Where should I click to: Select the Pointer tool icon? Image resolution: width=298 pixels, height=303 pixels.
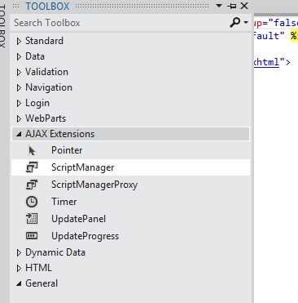[x=32, y=150]
